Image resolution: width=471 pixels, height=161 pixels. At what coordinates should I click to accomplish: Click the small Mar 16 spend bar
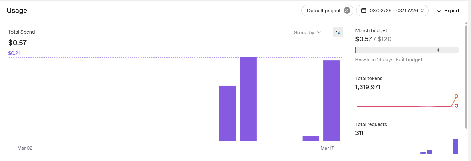pos(311,138)
